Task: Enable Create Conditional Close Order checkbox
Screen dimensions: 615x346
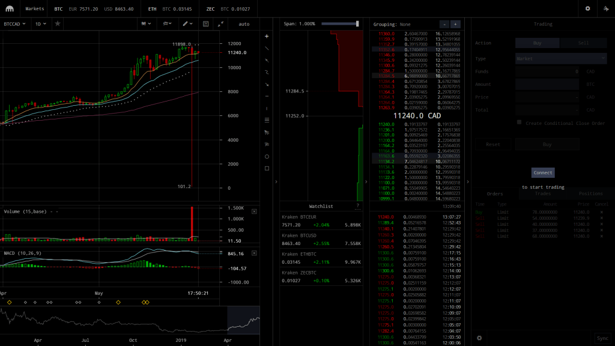Action: coord(520,123)
